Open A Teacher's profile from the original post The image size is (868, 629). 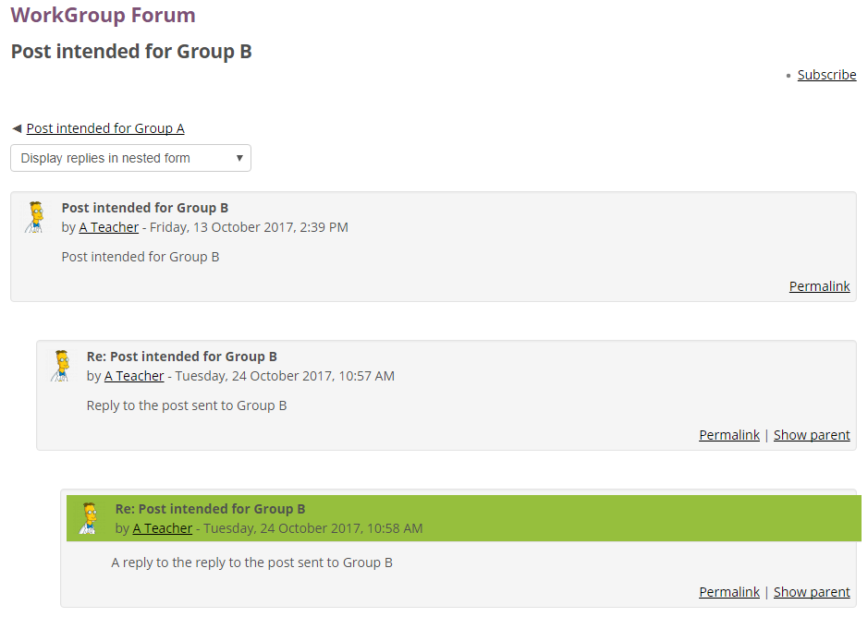108,226
